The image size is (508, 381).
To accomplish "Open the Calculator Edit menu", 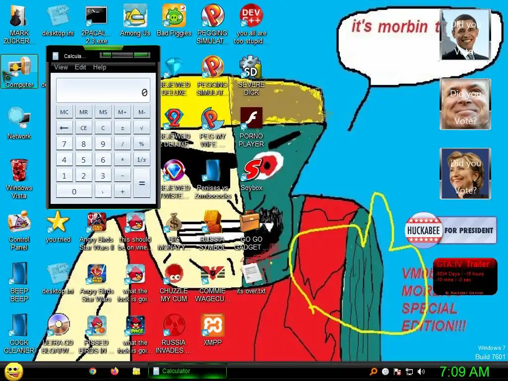I will (80, 67).
